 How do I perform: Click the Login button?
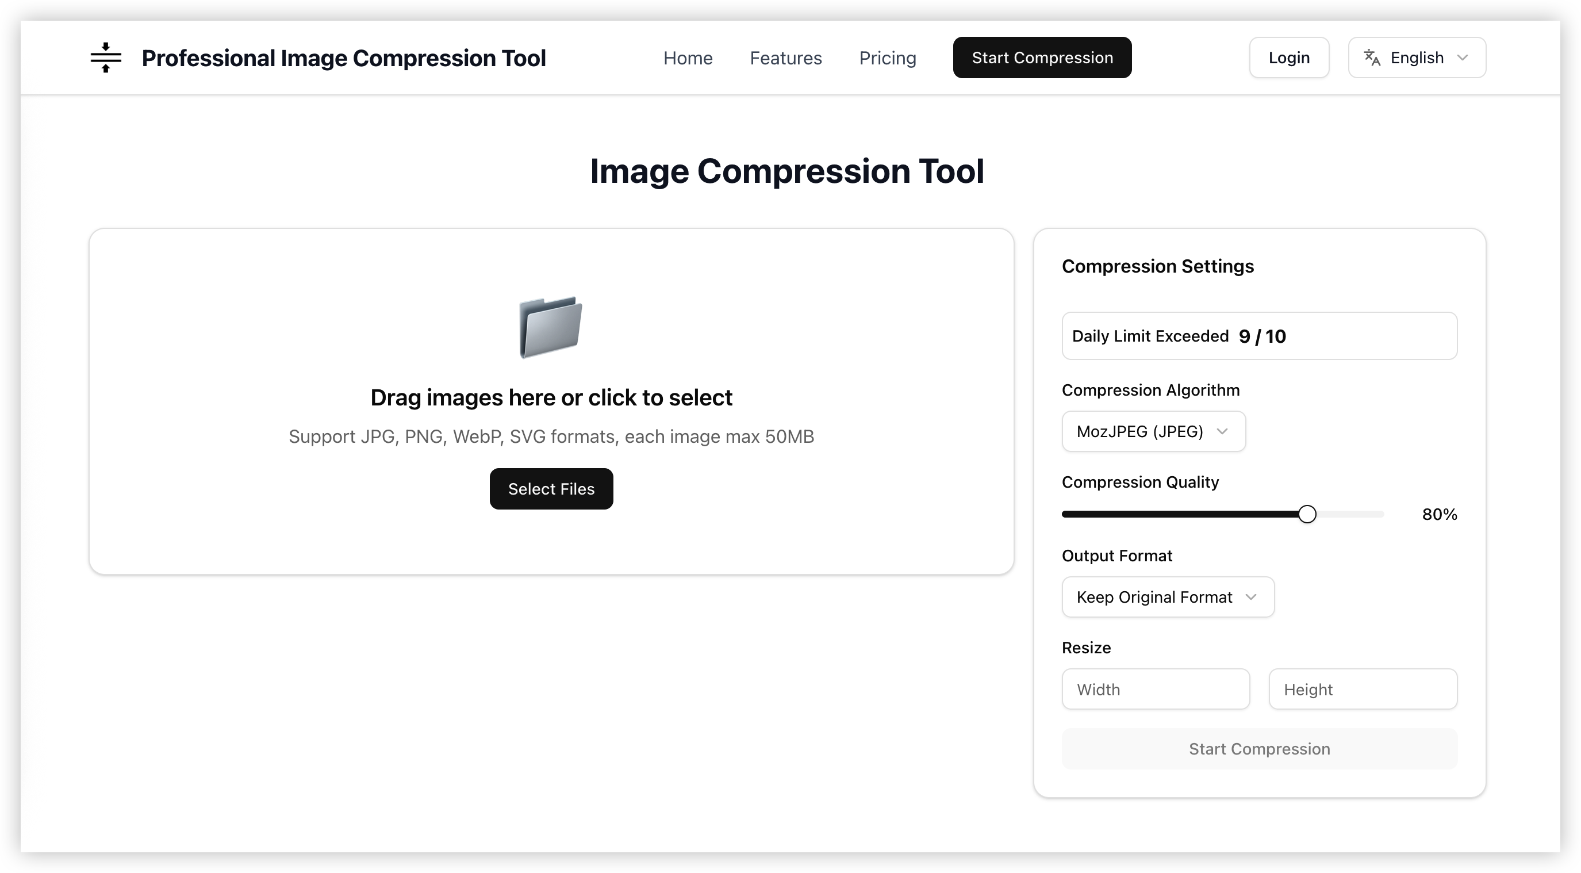point(1288,58)
